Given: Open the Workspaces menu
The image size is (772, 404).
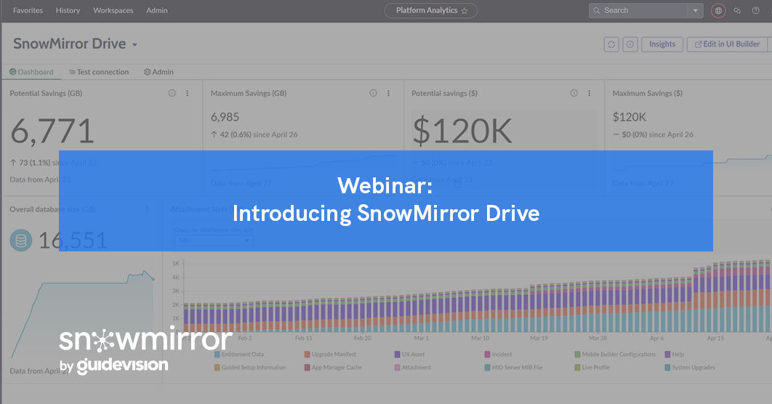Looking at the screenshot, I should (113, 10).
